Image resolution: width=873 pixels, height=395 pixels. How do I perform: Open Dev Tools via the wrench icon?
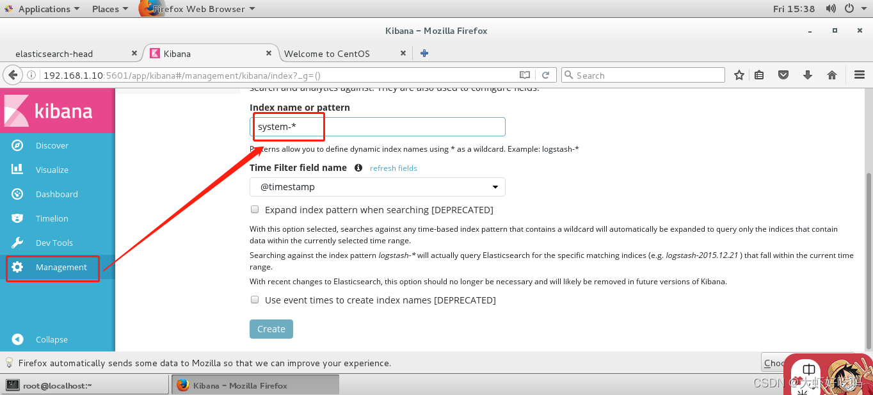tap(17, 243)
